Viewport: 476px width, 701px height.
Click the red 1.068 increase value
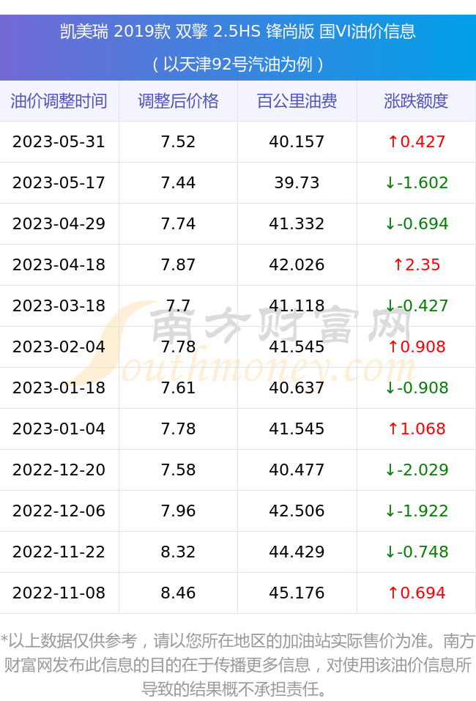click(416, 429)
